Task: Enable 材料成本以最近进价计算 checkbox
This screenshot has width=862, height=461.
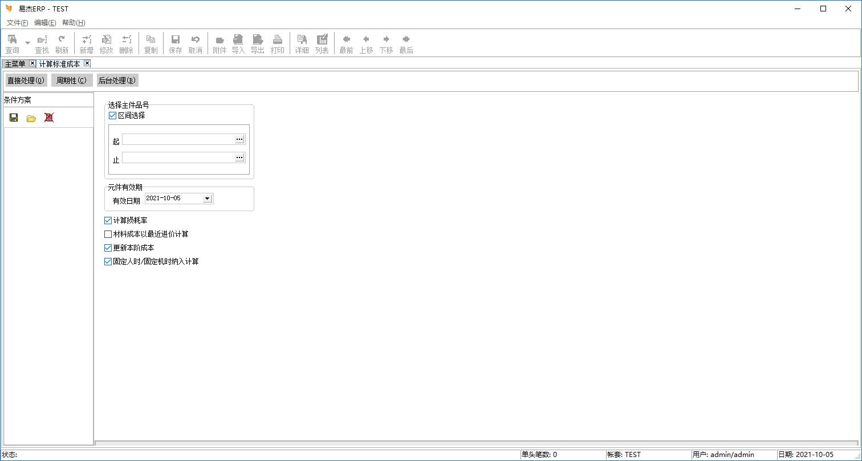Action: pos(108,234)
